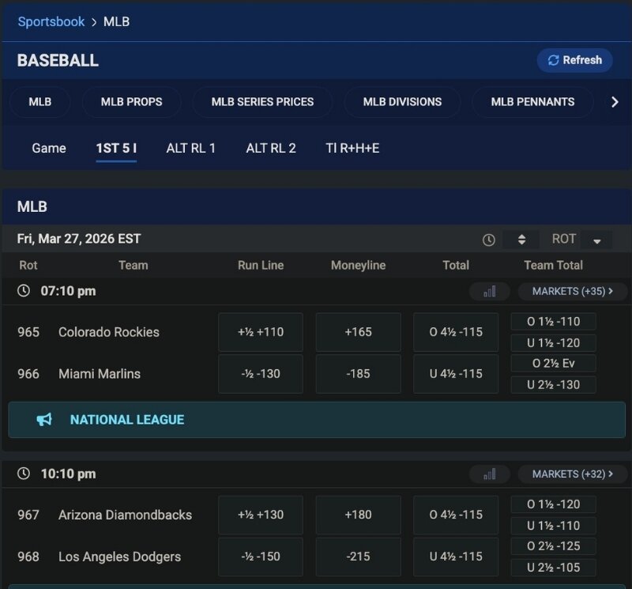
Task: Select Over 4½ -115 total for the Marlins game
Action: (x=456, y=331)
